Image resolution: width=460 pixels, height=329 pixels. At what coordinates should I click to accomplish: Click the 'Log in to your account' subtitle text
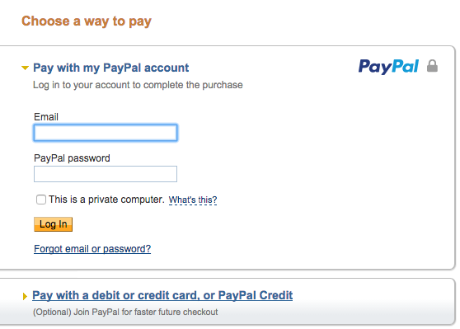click(138, 85)
